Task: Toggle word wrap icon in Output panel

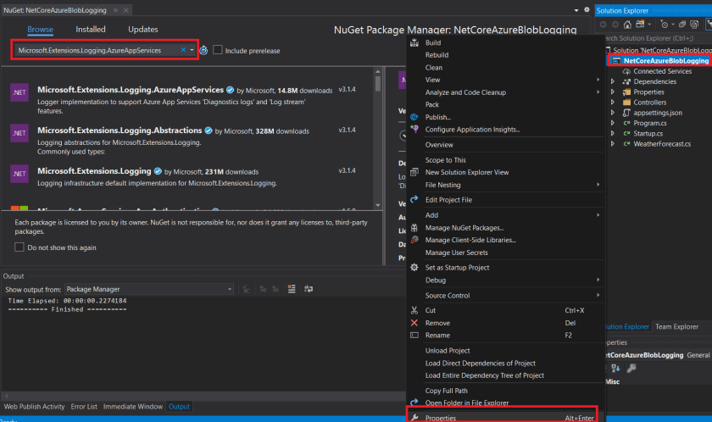Action: [307, 289]
